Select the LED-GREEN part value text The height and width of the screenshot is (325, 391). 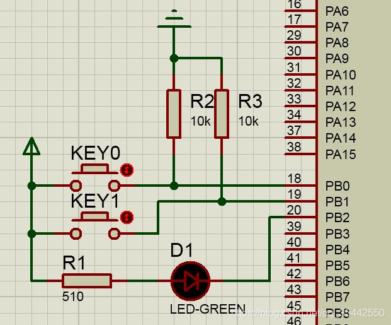tap(208, 309)
